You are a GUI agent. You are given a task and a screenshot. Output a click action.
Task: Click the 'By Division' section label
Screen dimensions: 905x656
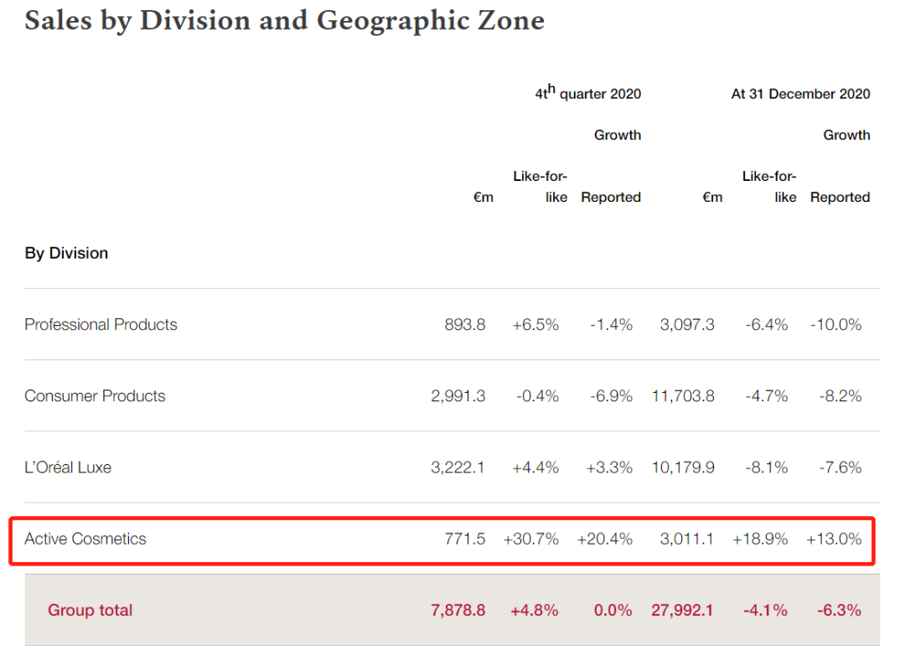coord(66,253)
